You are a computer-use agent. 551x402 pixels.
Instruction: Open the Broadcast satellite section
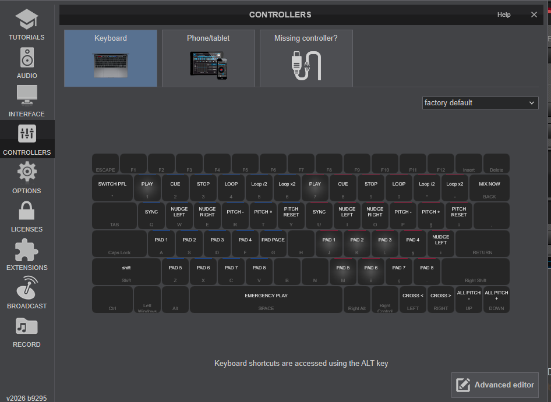[27, 293]
